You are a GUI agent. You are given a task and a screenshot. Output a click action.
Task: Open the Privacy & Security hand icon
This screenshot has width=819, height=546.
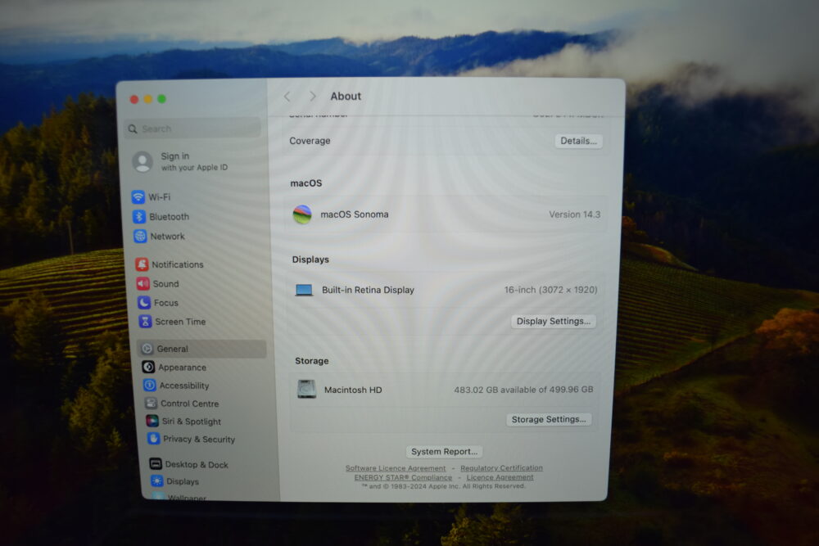coord(153,439)
